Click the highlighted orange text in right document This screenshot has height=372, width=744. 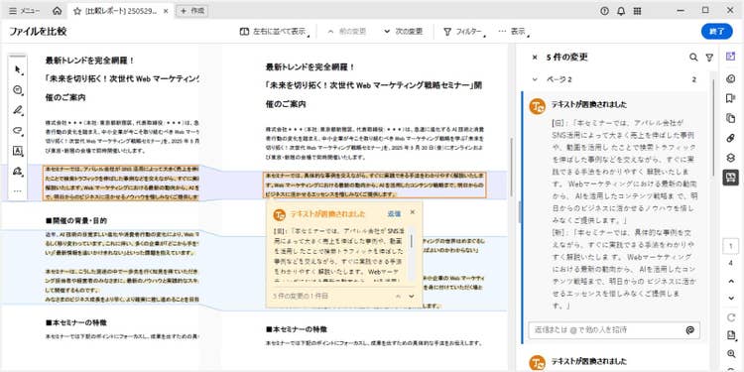point(374,185)
